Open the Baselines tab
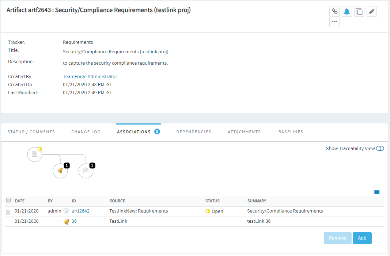 click(291, 132)
